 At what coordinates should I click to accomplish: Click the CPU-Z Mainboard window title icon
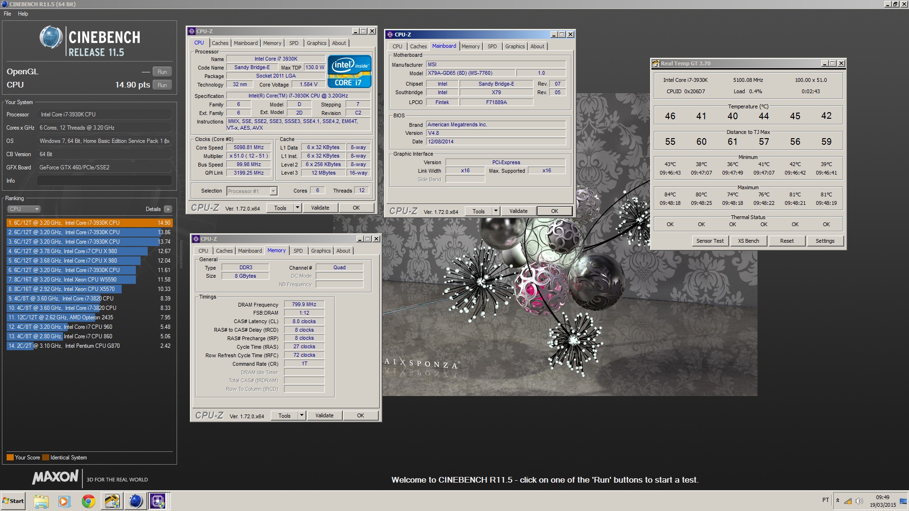[x=390, y=35]
